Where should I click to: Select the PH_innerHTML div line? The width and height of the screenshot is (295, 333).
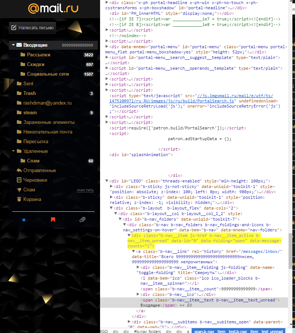(172, 13)
